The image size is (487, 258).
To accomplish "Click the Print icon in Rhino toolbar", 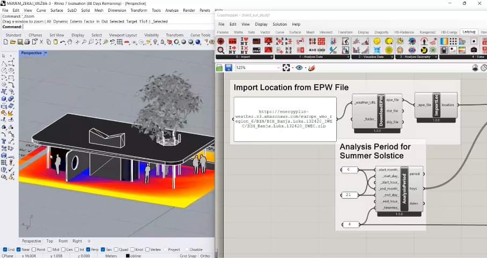I will pyautogui.click(x=27, y=42).
